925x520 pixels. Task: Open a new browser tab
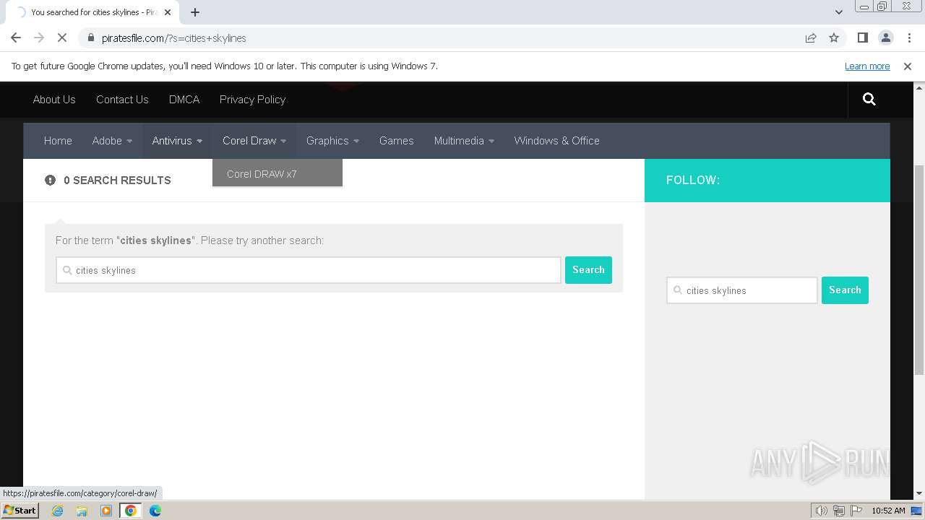click(195, 12)
